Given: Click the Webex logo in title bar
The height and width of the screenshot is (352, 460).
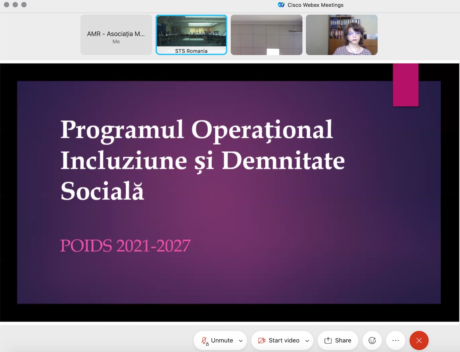Looking at the screenshot, I should (x=281, y=5).
